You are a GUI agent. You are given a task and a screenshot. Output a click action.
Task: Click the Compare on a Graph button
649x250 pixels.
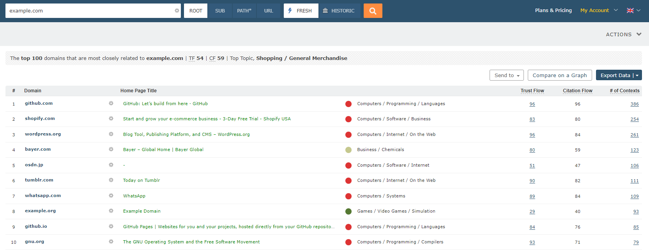click(559, 75)
